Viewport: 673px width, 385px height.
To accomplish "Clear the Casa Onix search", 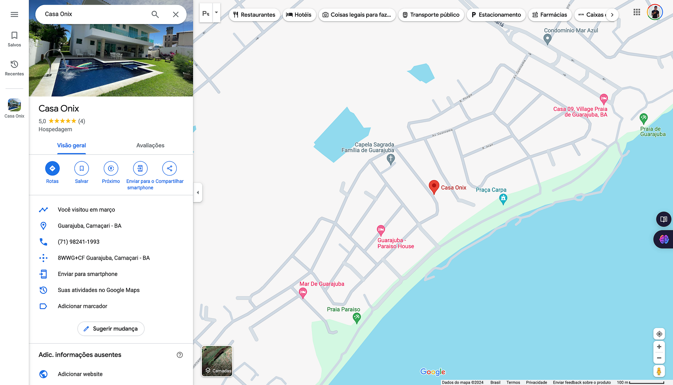I will (176, 15).
